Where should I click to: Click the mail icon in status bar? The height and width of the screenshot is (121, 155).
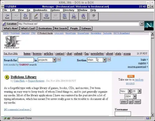(147, 118)
